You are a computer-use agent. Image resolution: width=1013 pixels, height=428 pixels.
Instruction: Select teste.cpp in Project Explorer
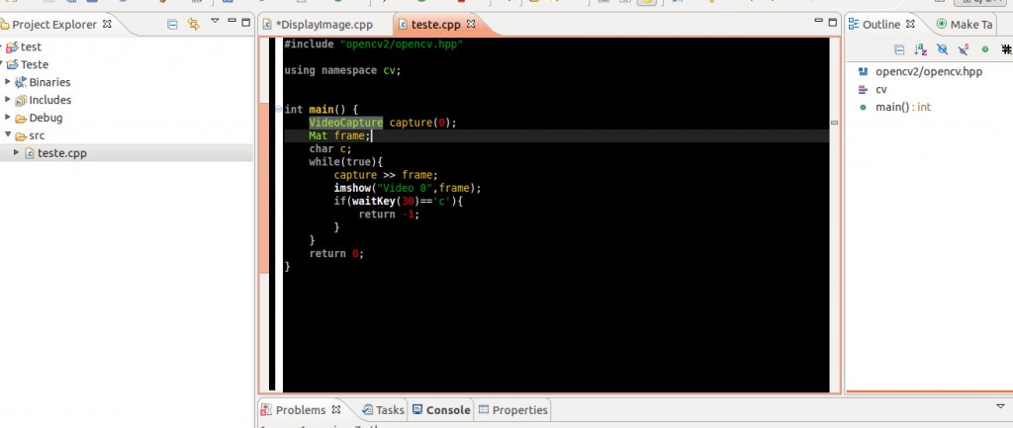(62, 153)
